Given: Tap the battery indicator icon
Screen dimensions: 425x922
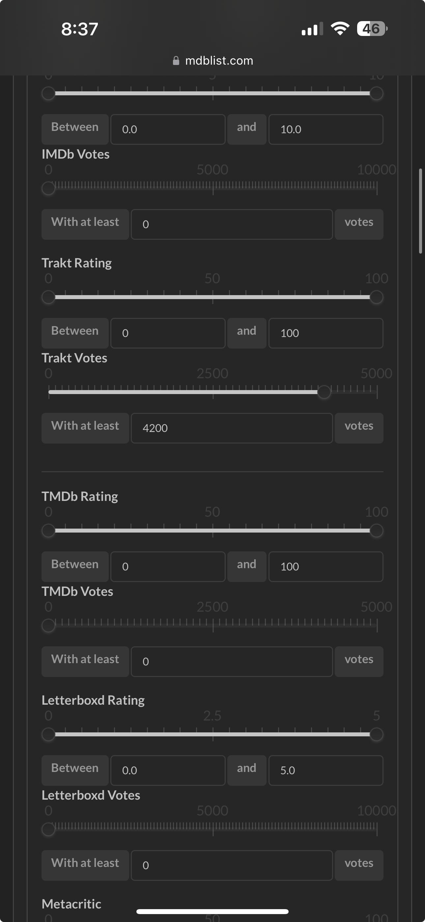Looking at the screenshot, I should 372,29.
